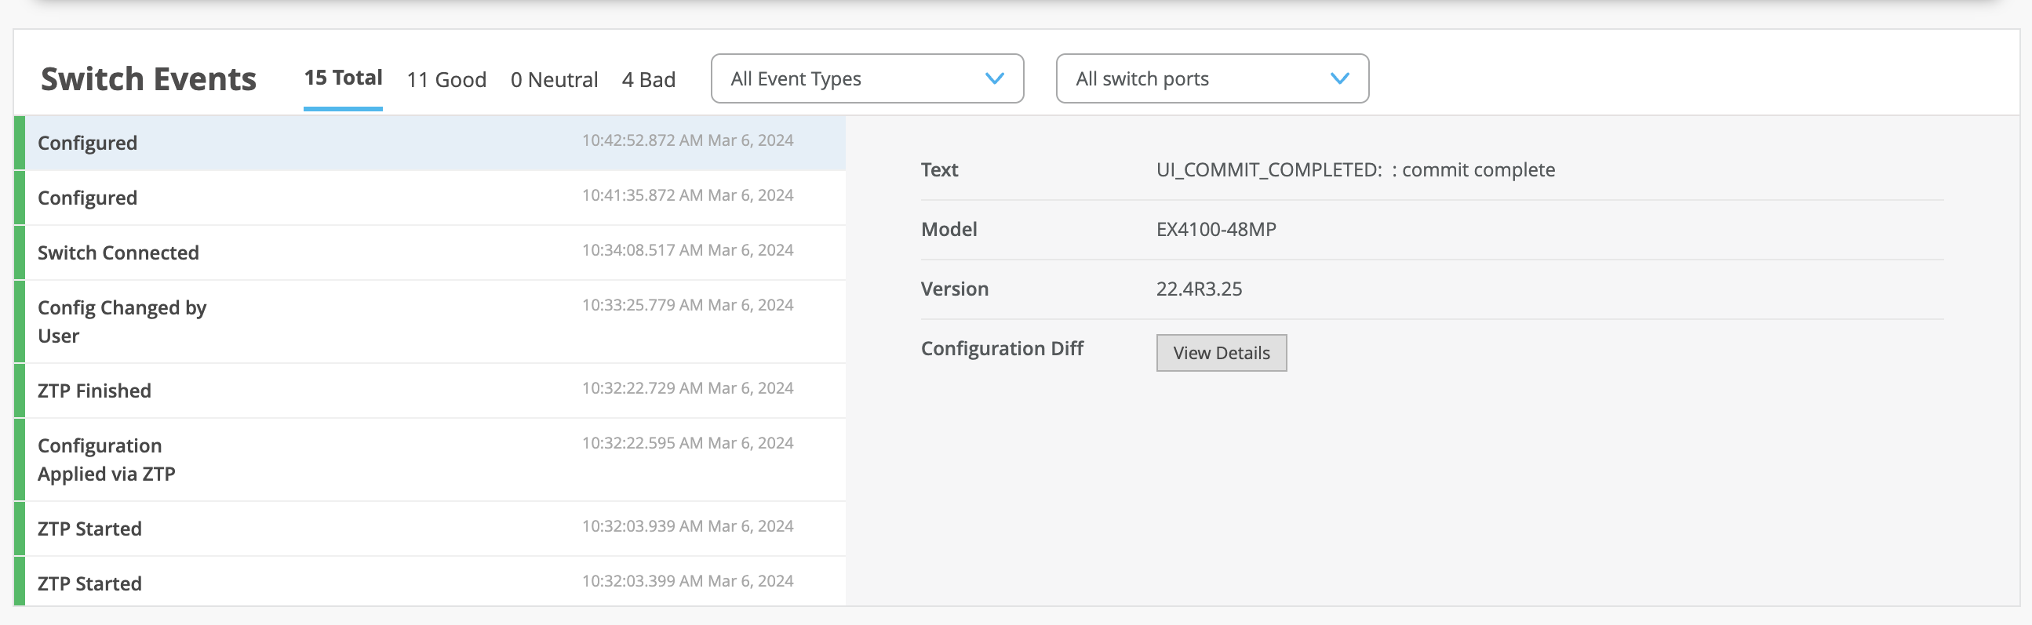Select the Configured event at 10:42:52

tap(429, 143)
